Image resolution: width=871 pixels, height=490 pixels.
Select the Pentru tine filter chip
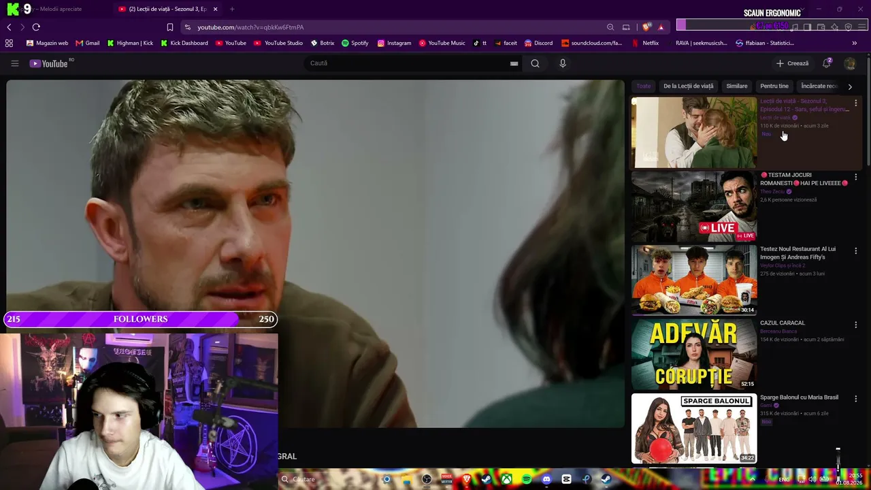pos(774,86)
